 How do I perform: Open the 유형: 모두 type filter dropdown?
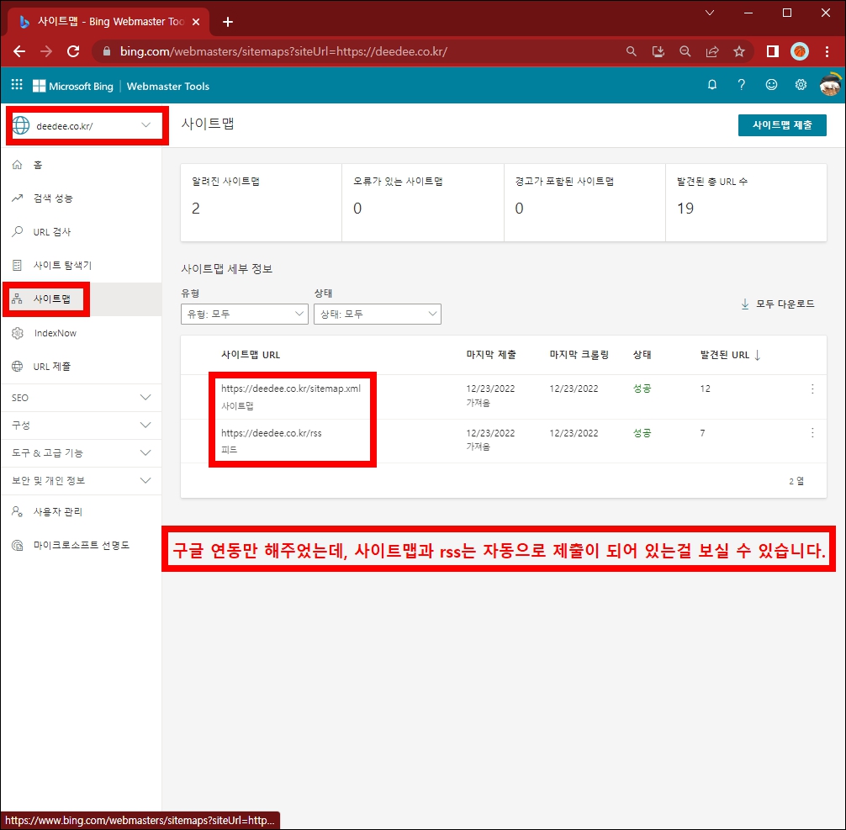click(x=245, y=314)
